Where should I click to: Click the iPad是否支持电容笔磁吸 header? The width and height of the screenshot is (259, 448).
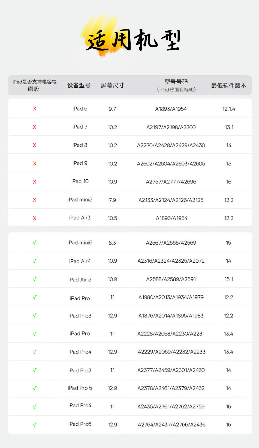[x=34, y=85]
